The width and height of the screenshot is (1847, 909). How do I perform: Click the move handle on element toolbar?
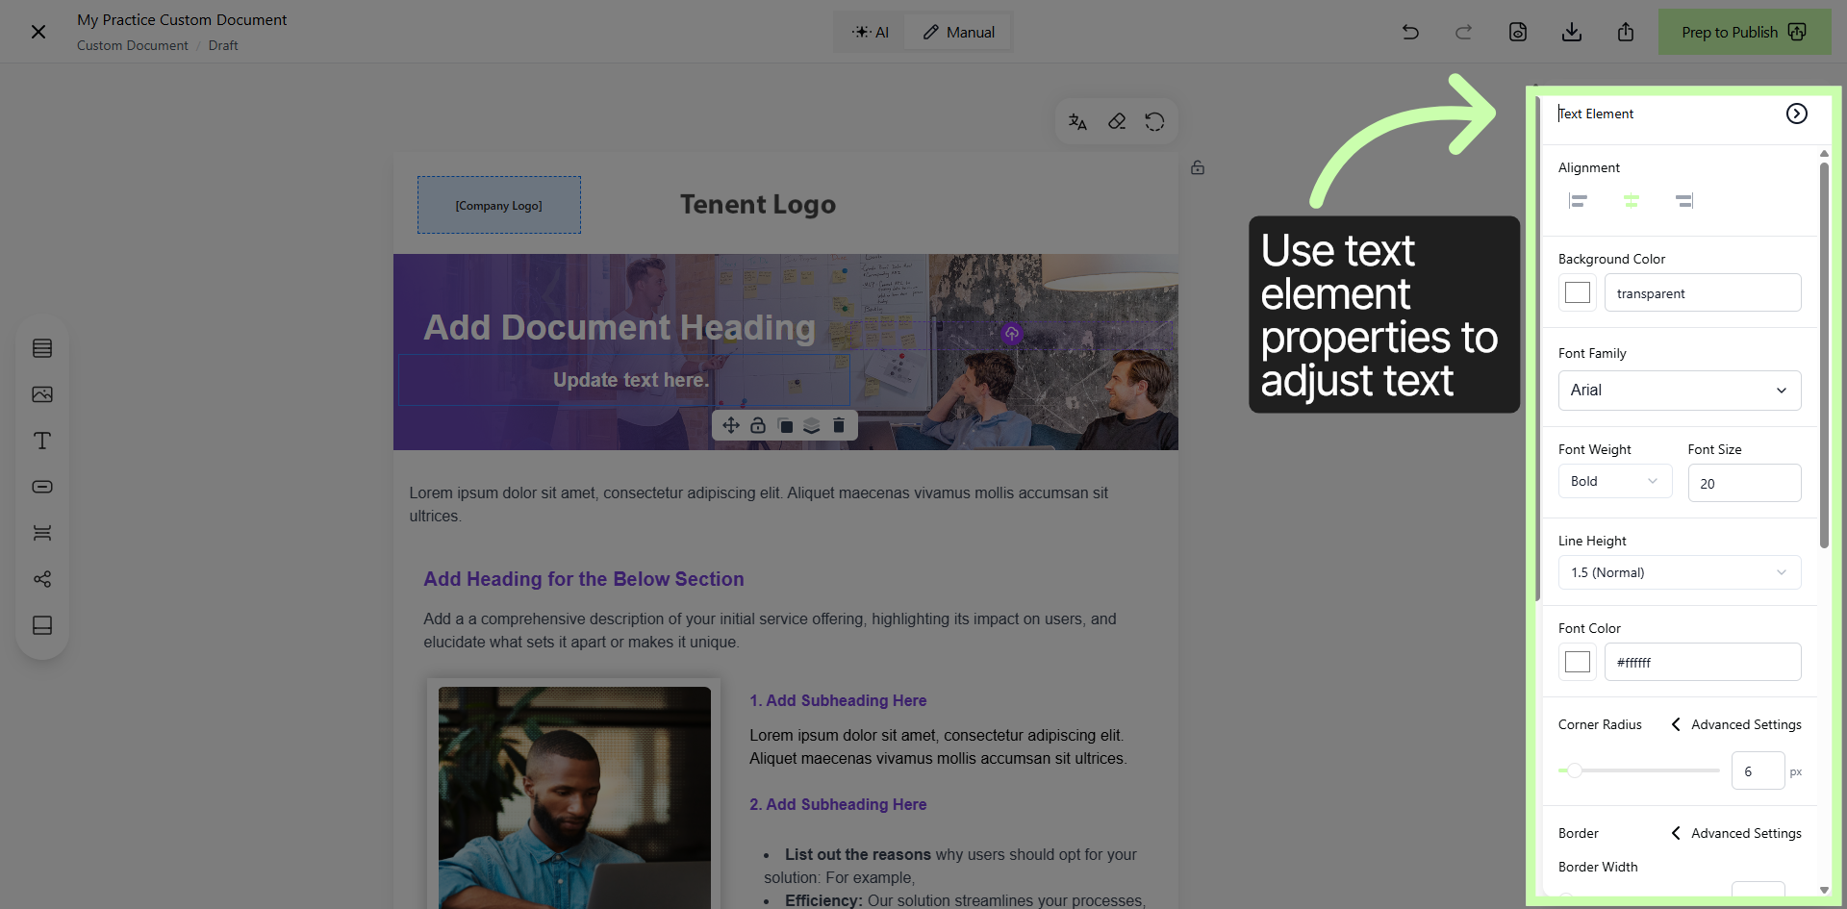[731, 425]
